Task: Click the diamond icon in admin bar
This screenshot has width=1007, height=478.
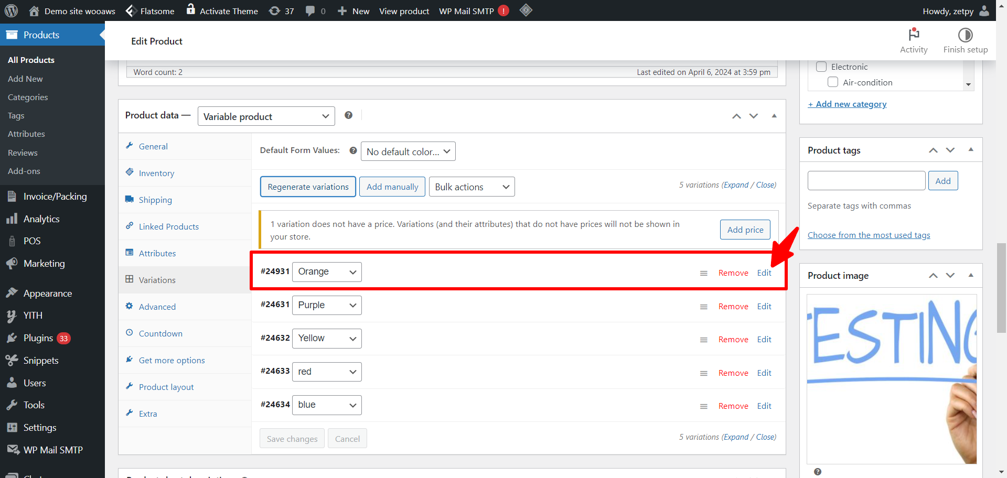Action: pyautogui.click(x=526, y=10)
